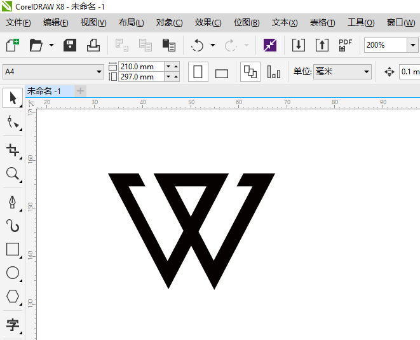Open the 位图(B) menu

247,23
